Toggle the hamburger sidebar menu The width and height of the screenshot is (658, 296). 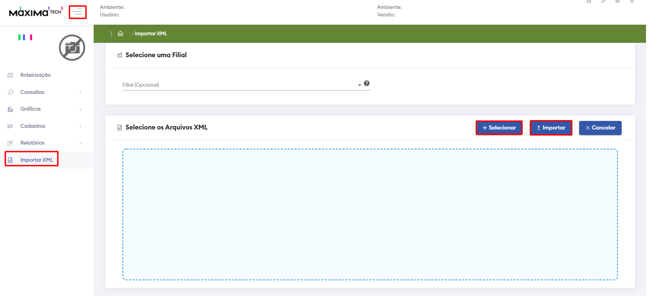[x=78, y=12]
